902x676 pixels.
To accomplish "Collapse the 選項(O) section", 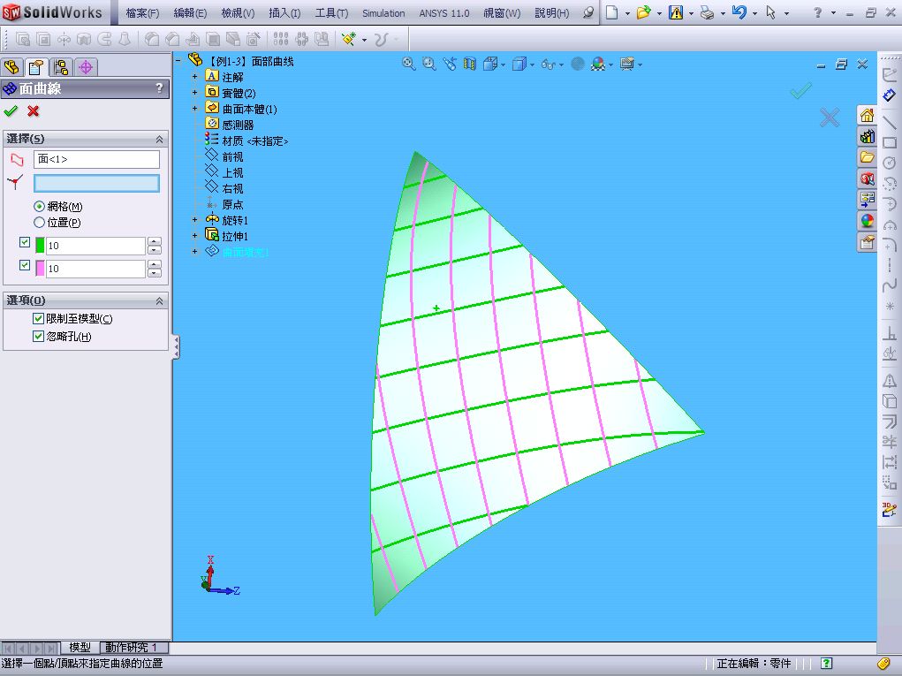I will click(x=159, y=301).
